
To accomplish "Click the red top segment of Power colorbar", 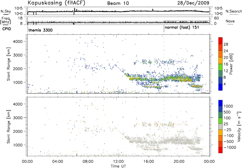I will click(x=221, y=41).
